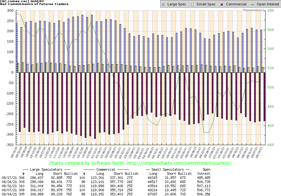Click the green Open Interest legend line
Screen dimensions: 281x196
(253, 4)
